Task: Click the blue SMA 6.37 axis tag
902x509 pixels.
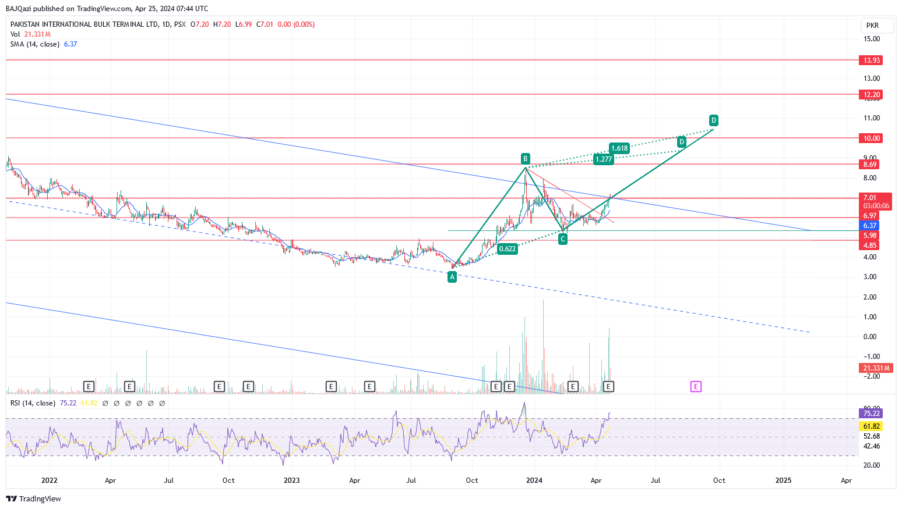Action: (870, 226)
